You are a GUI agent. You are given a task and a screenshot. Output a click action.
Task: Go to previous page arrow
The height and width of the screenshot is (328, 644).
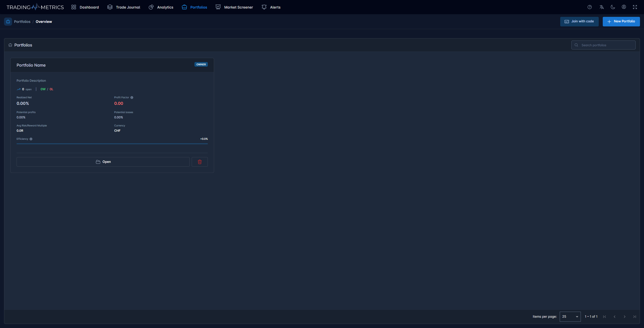click(615, 317)
